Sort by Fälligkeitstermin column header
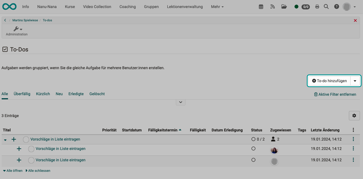Image resolution: width=363 pixels, height=179 pixels. [x=163, y=130]
